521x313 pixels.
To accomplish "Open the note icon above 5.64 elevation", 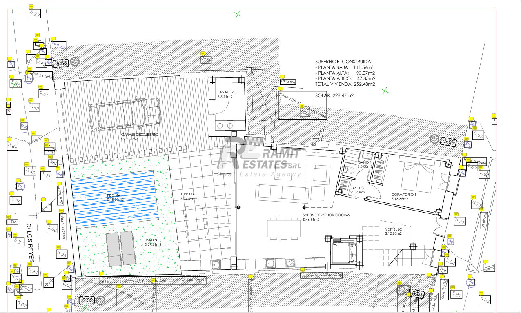I will click(9, 139).
